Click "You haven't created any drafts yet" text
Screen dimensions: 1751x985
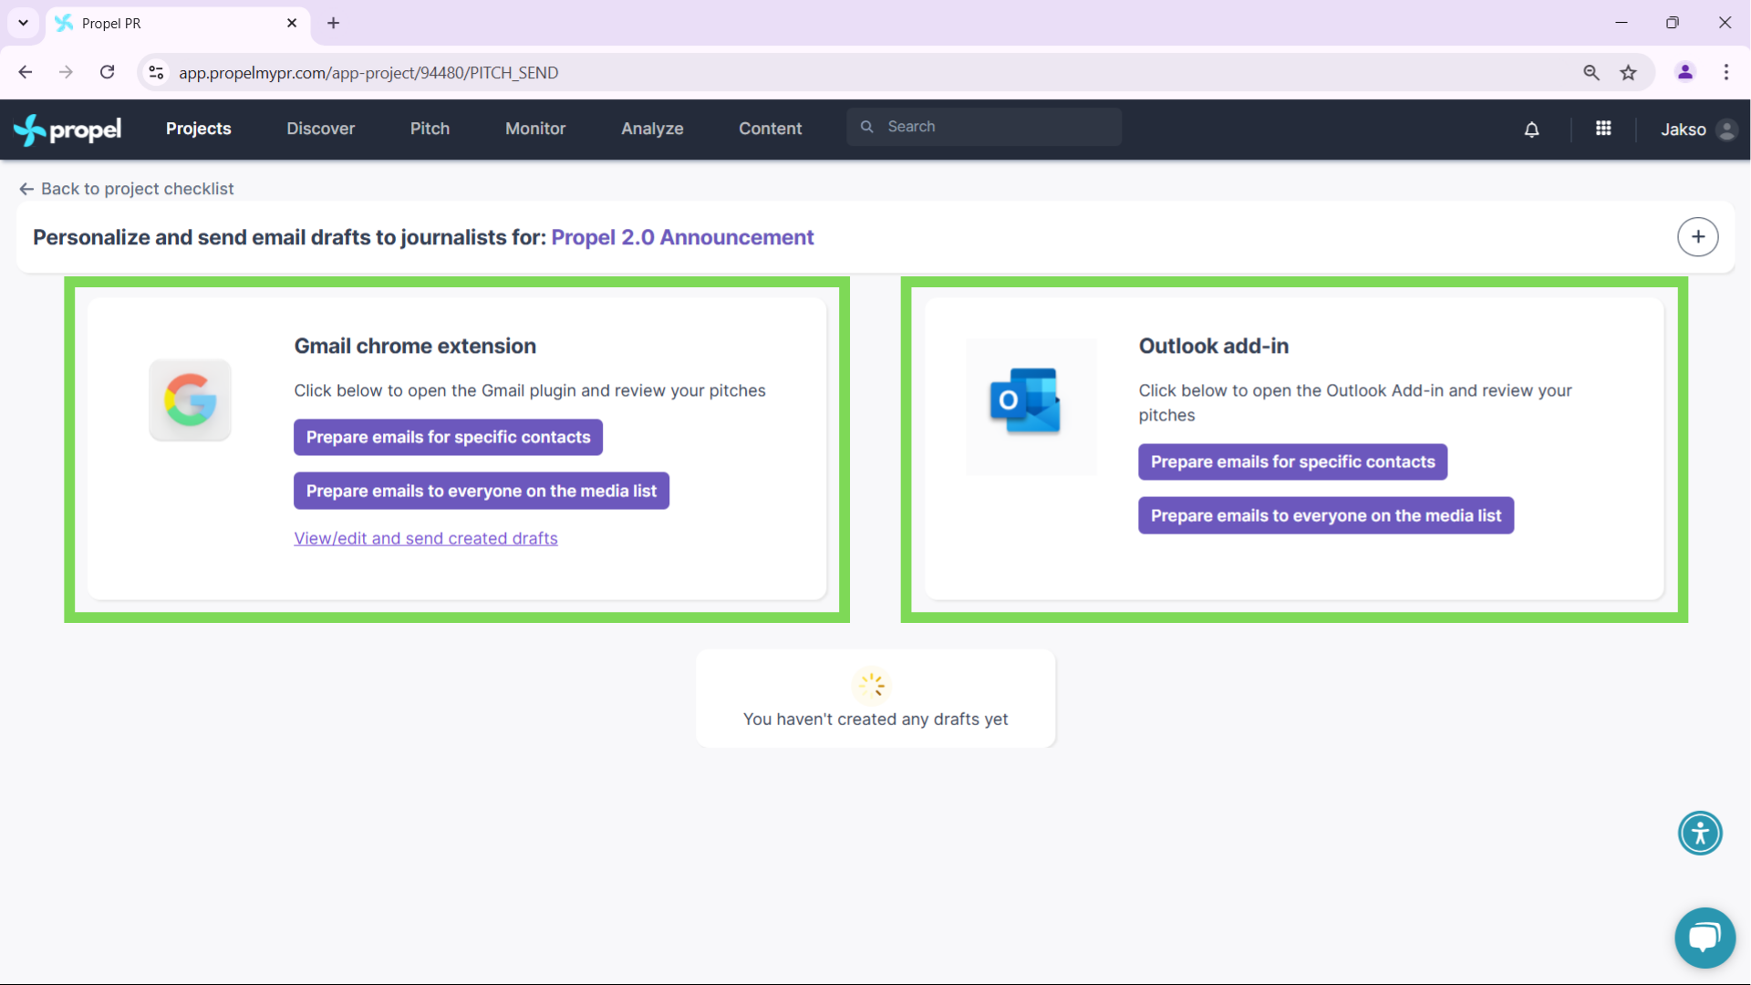point(875,719)
